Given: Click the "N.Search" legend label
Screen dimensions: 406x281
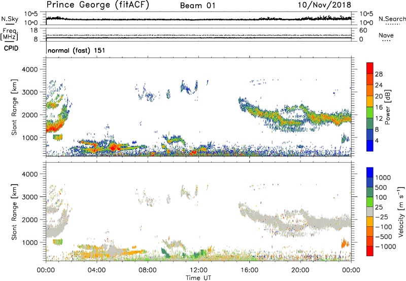Looking at the screenshot, I should pos(392,19).
